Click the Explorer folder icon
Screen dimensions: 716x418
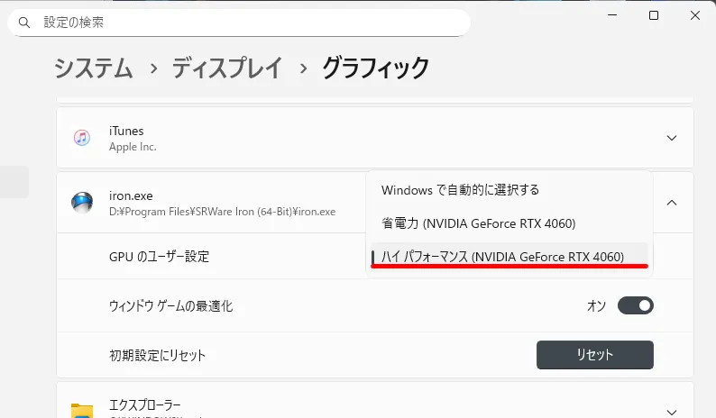click(82, 410)
